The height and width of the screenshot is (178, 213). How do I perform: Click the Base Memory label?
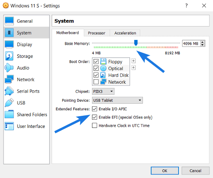coord(77,43)
